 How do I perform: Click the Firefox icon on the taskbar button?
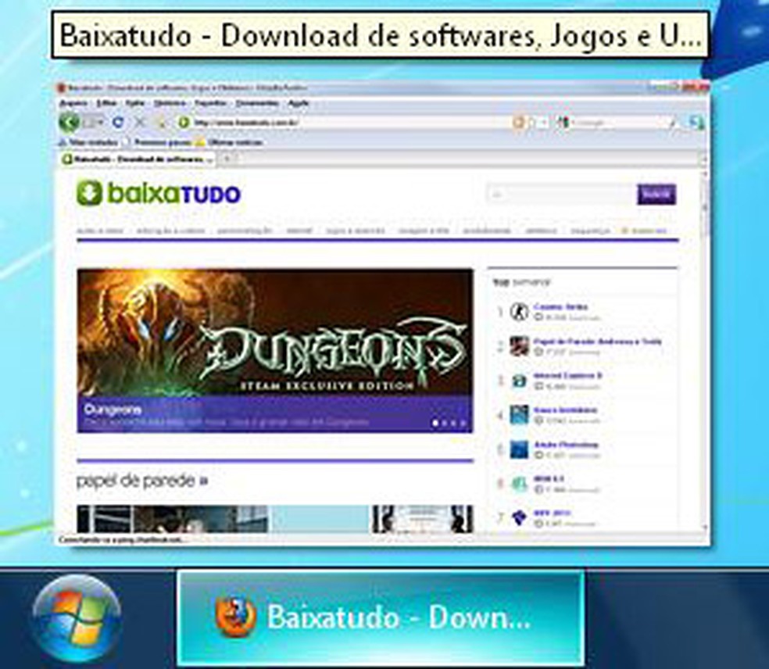click(x=236, y=617)
